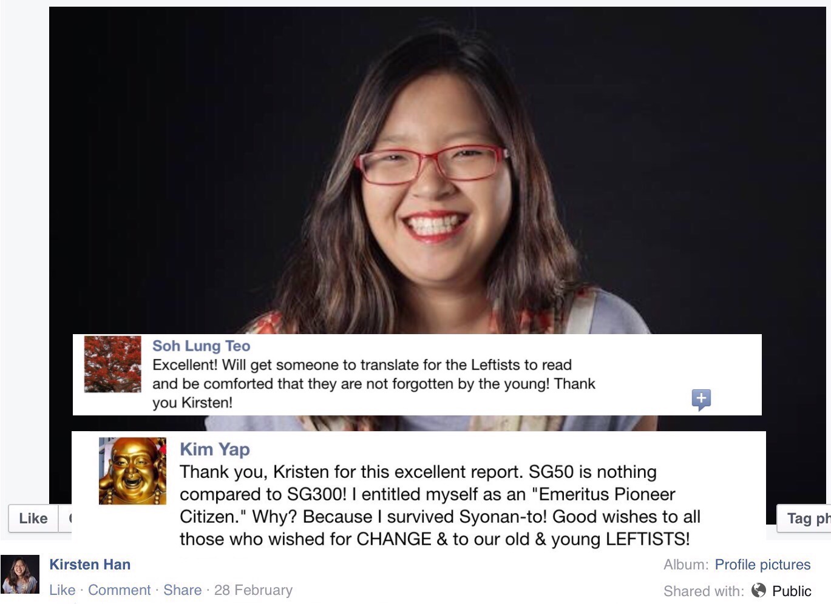Open Kirsten Han's small profile thumbnail
The width and height of the screenshot is (831, 604).
pyautogui.click(x=20, y=574)
